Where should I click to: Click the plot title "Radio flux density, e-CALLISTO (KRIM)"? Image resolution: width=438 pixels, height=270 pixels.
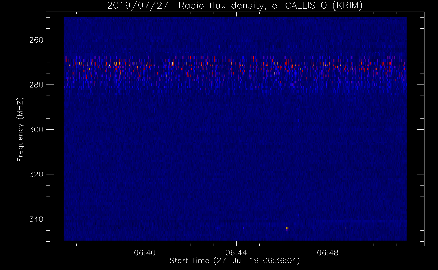270,5
